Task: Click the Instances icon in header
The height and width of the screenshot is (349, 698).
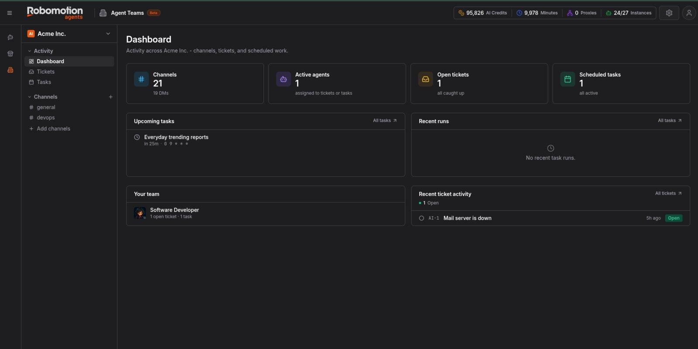Action: [609, 13]
